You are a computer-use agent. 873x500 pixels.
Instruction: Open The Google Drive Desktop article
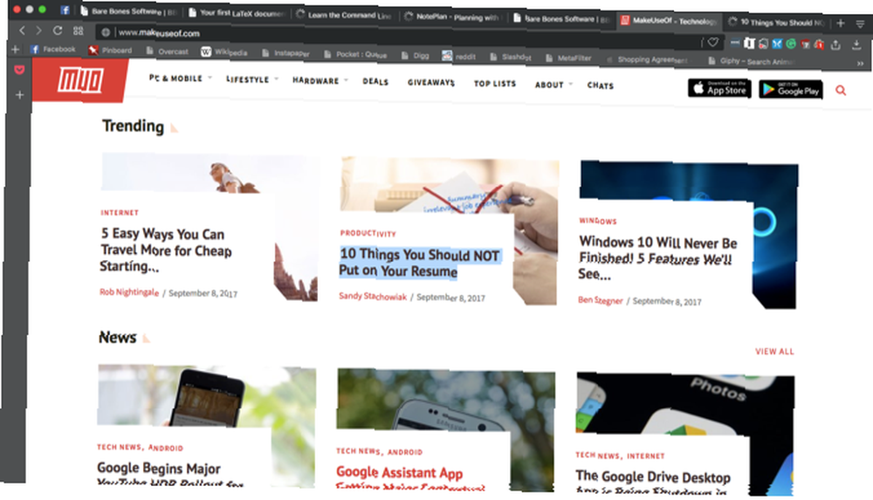pyautogui.click(x=653, y=482)
